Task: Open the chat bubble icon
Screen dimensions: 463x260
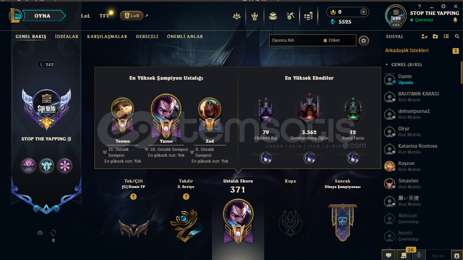Action: 389,255
